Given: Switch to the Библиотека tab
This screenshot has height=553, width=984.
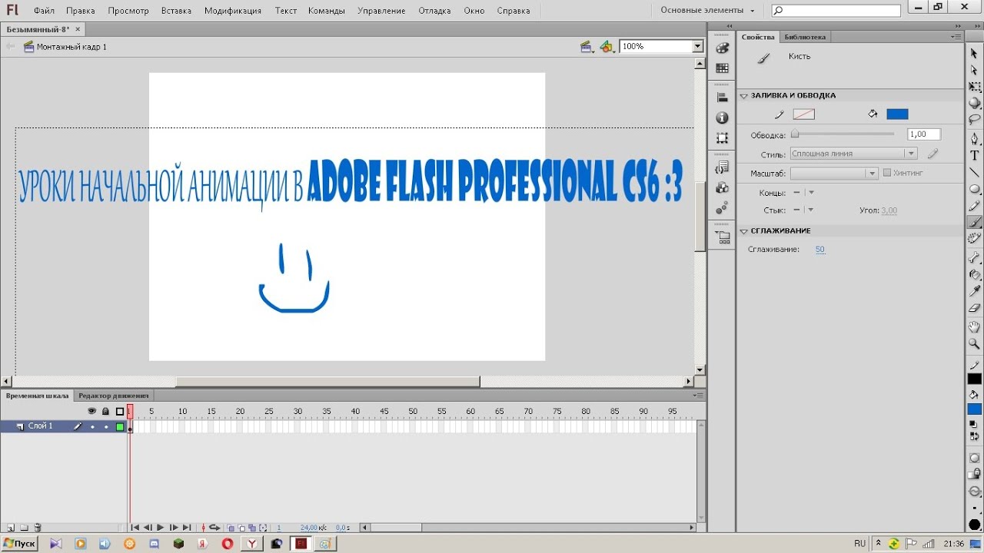Looking at the screenshot, I should (805, 37).
